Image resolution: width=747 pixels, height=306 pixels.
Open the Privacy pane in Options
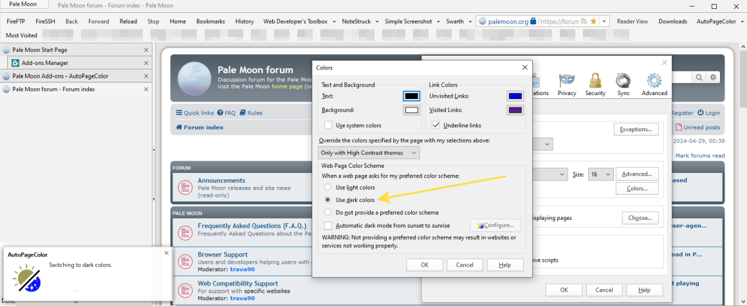click(x=566, y=85)
